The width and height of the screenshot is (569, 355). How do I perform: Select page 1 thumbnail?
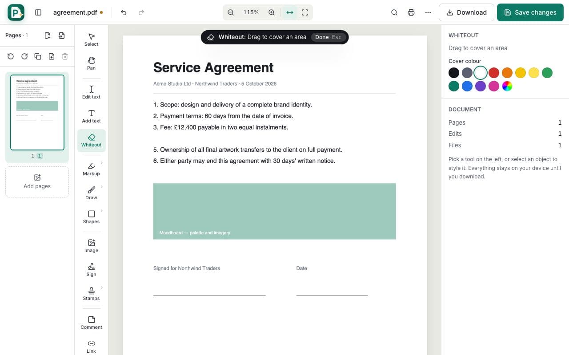37,112
